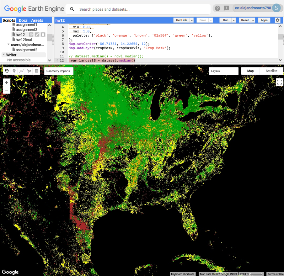
Task: Collapse the Writer folder section
Action: click(4, 55)
